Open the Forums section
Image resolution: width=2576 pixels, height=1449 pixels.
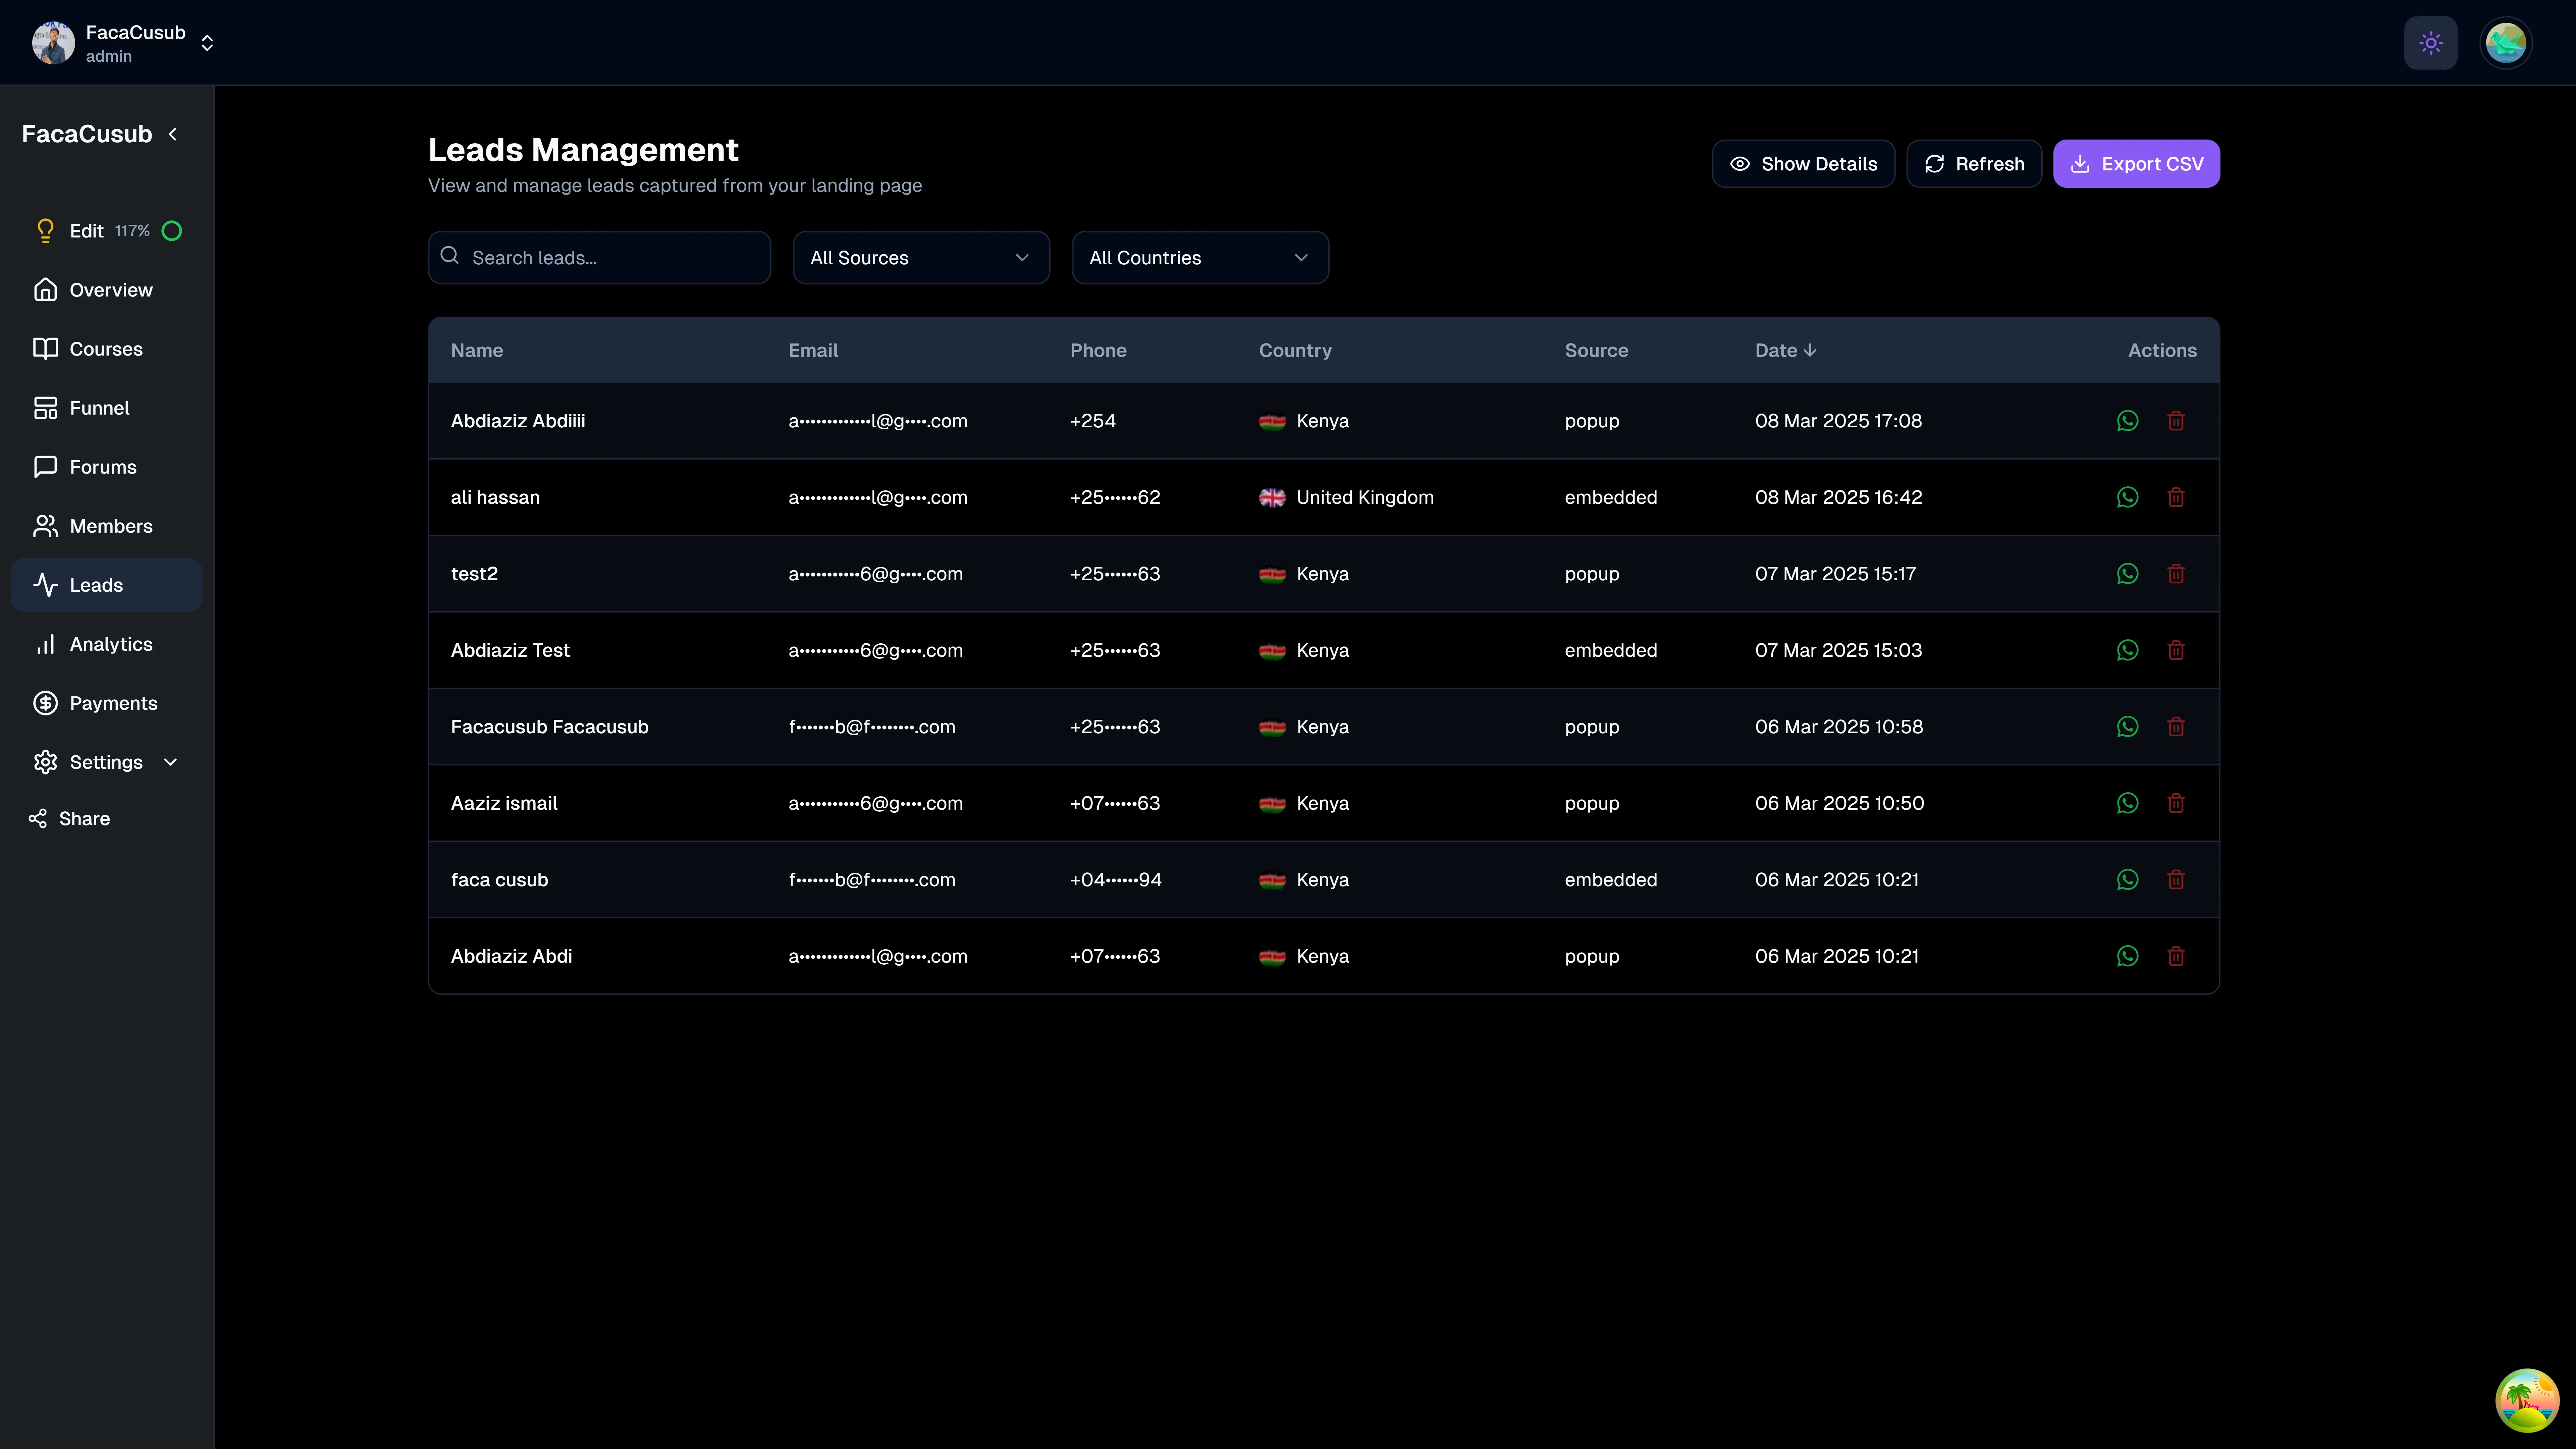[106, 467]
